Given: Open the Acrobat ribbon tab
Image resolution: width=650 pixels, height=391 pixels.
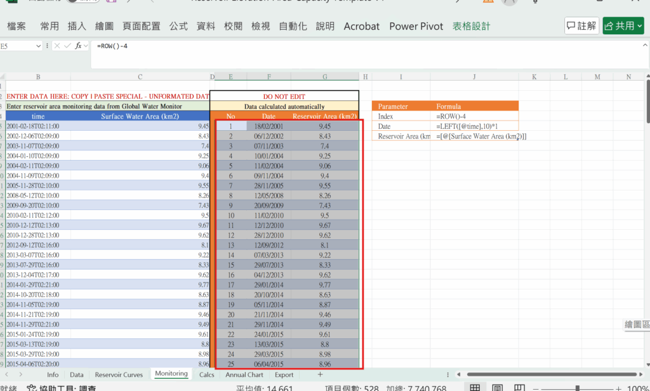Looking at the screenshot, I should pos(361,26).
